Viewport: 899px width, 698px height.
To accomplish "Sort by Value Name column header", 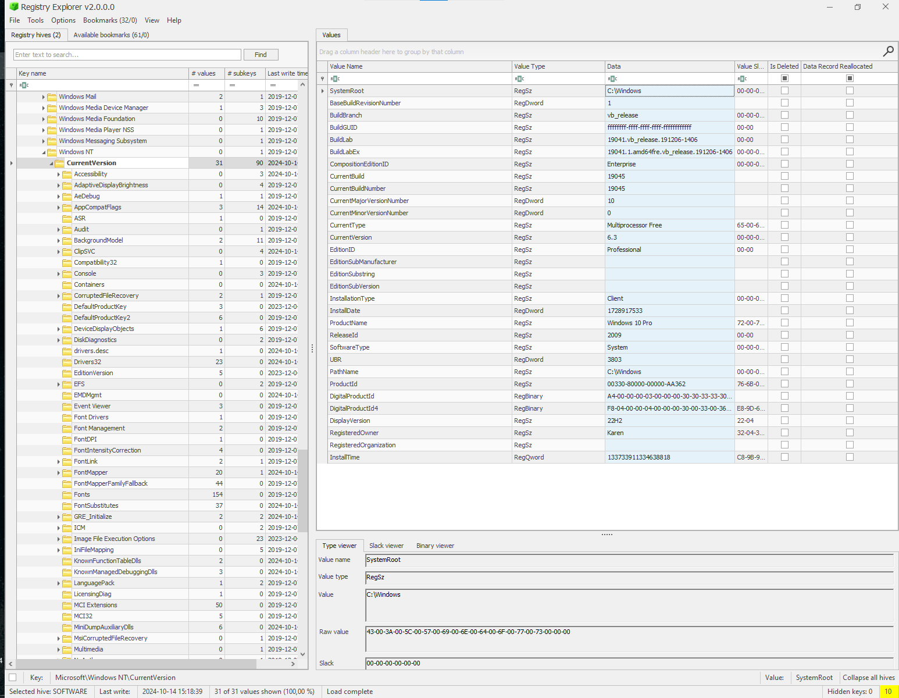I will pyautogui.click(x=419, y=66).
